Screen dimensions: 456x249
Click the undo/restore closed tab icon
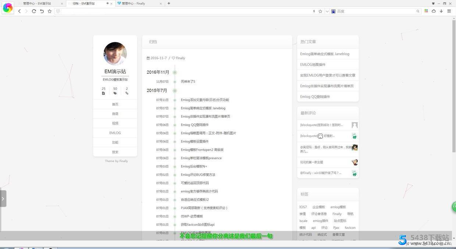(42, 11)
